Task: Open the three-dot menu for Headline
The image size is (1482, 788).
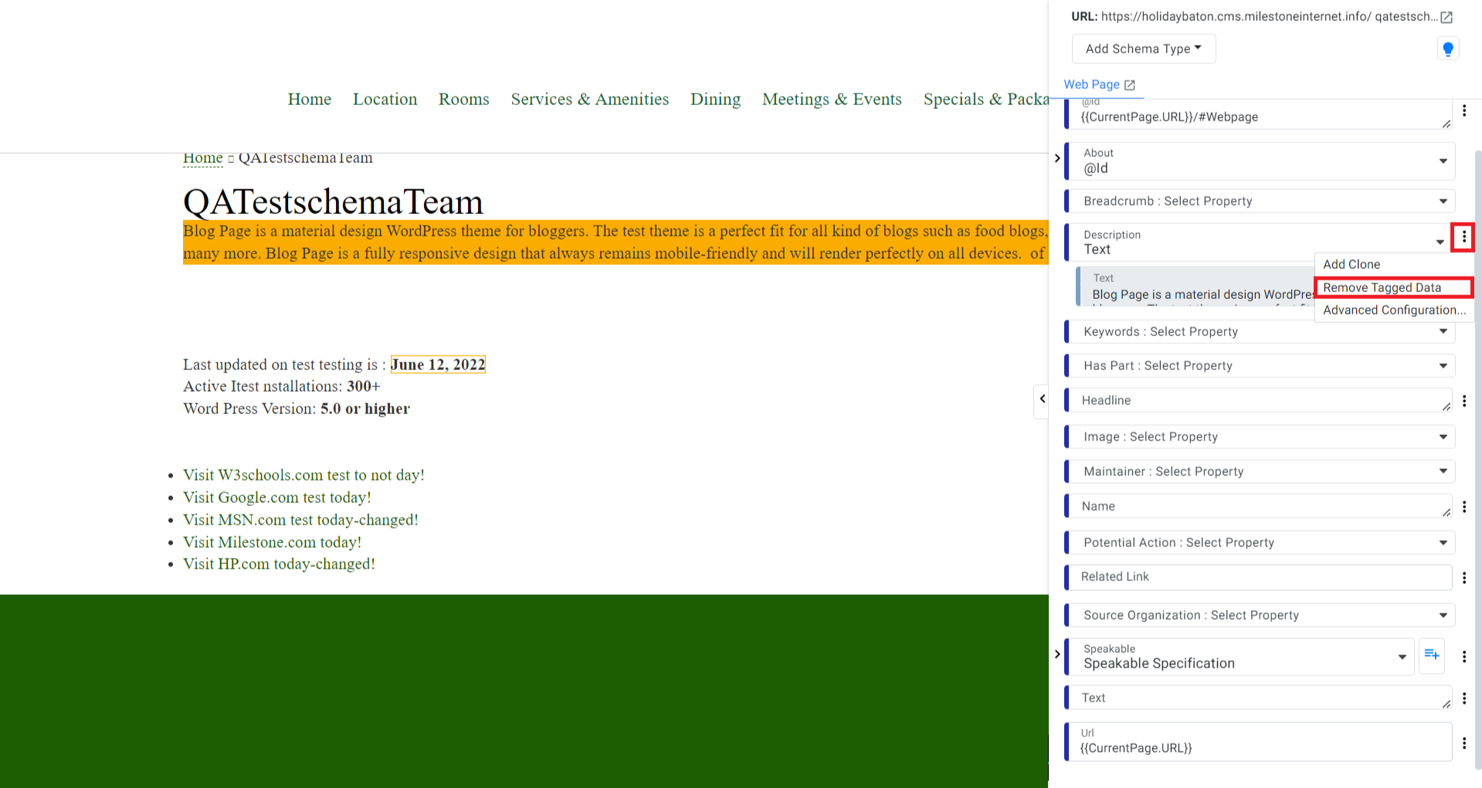Action: pyautogui.click(x=1464, y=401)
